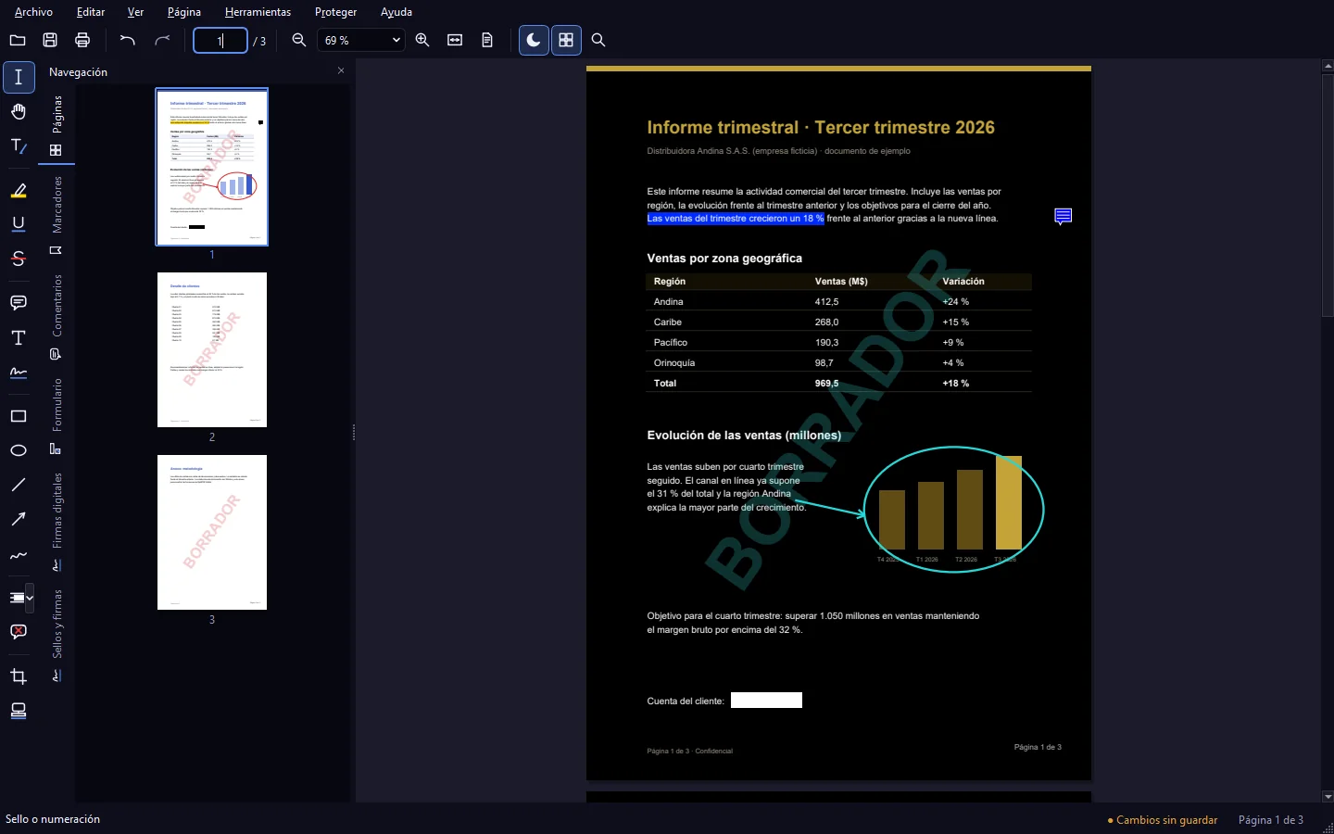This screenshot has height=834, width=1334.
Task: Open a file with the folder icon
Action: tap(18, 40)
